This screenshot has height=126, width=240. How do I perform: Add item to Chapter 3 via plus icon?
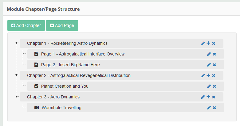point(208,97)
